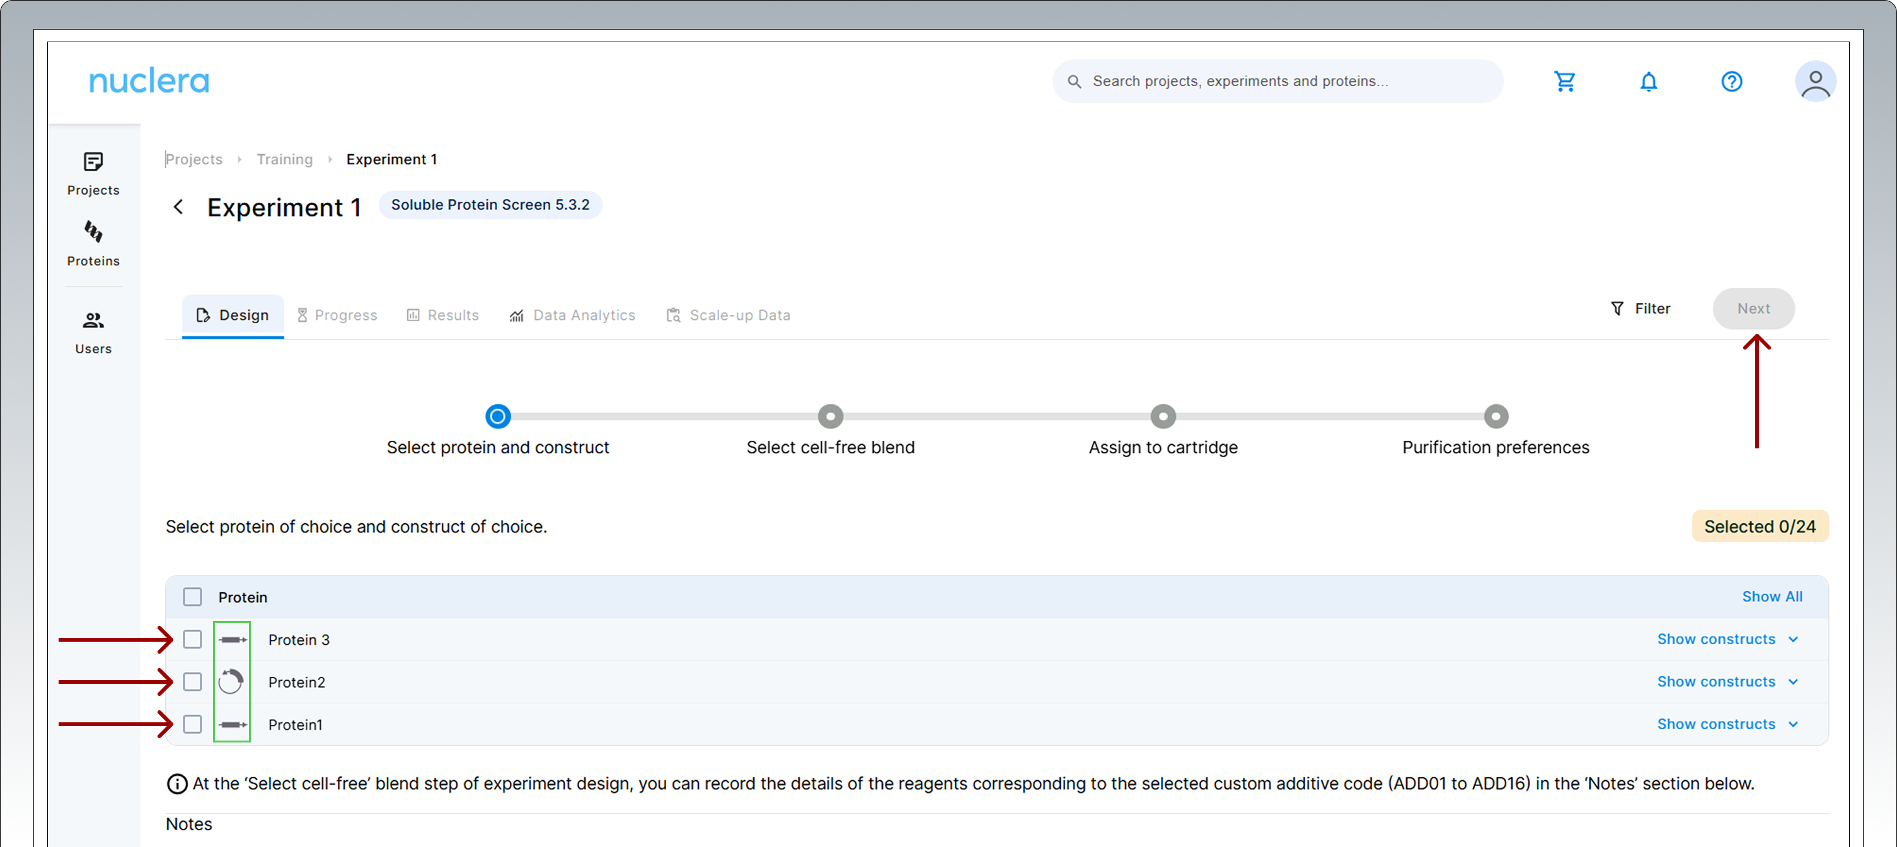Image resolution: width=1897 pixels, height=847 pixels.
Task: Click the Notes section heading
Action: (x=189, y=824)
